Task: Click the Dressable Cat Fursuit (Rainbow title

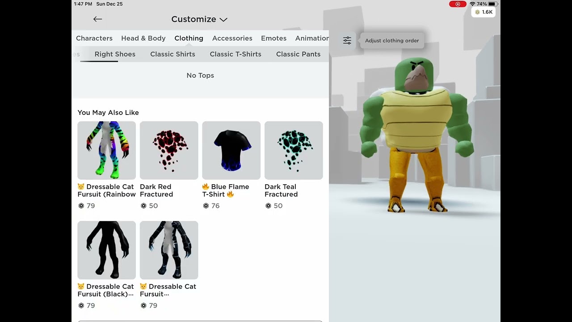Action: tap(106, 191)
